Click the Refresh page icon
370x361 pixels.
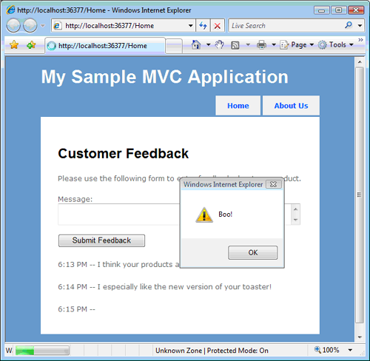(x=203, y=25)
